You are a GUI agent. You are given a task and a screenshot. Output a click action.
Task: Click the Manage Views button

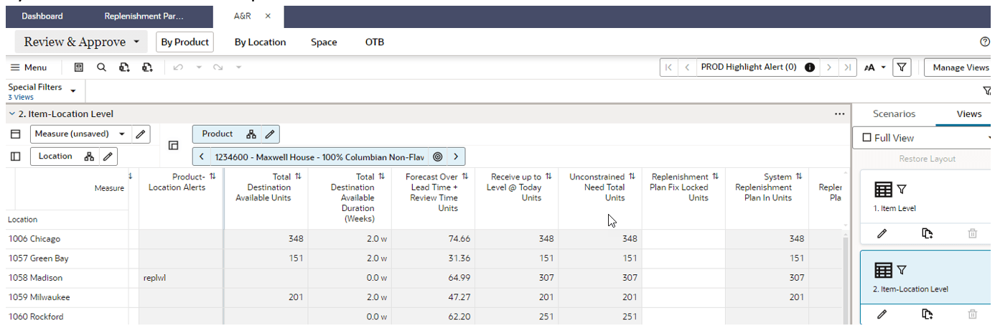pyautogui.click(x=961, y=67)
